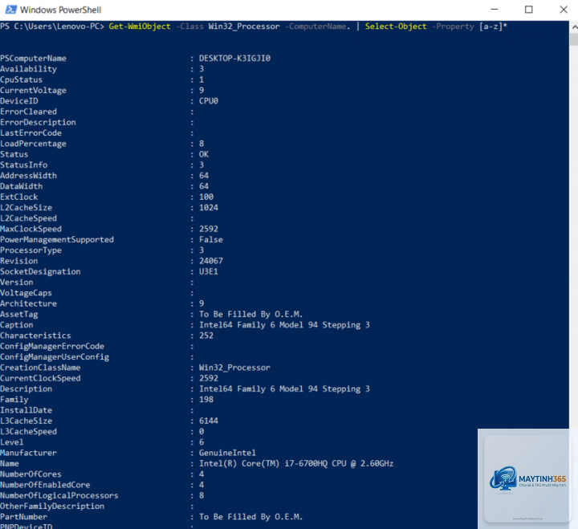The width and height of the screenshot is (578, 529).
Task: Click the ProcessorType property label
Action: 31,250
